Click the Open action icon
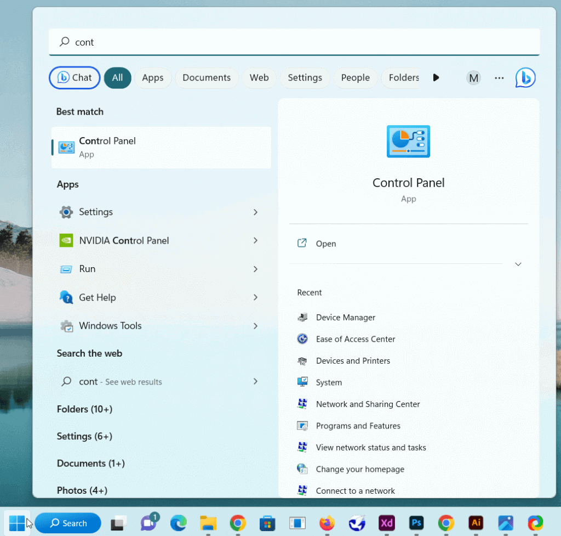This screenshot has width=561, height=536. [x=302, y=243]
